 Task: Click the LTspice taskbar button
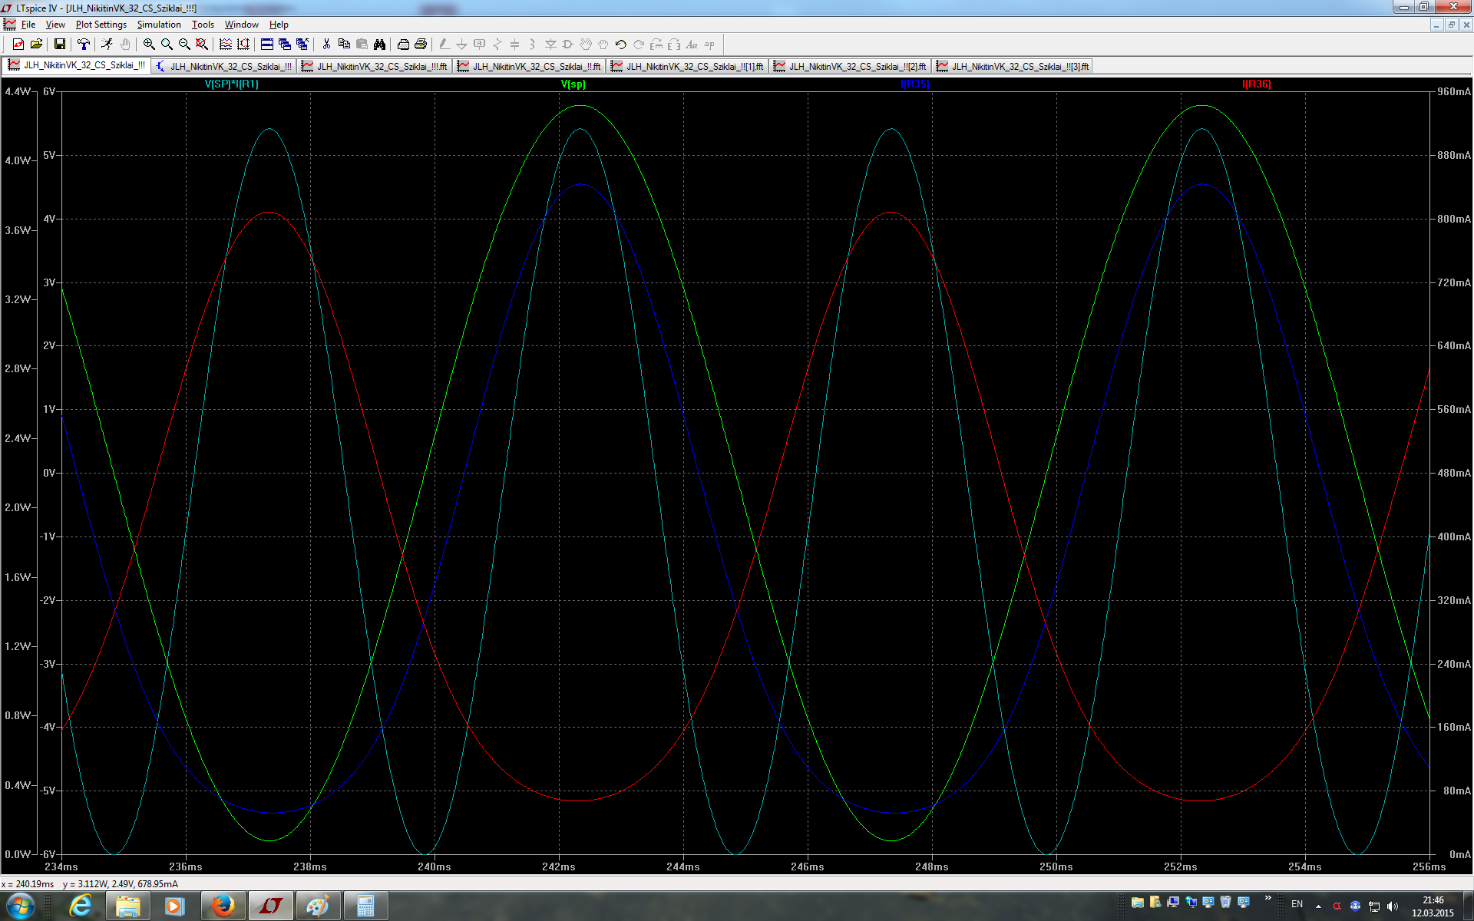(x=270, y=906)
